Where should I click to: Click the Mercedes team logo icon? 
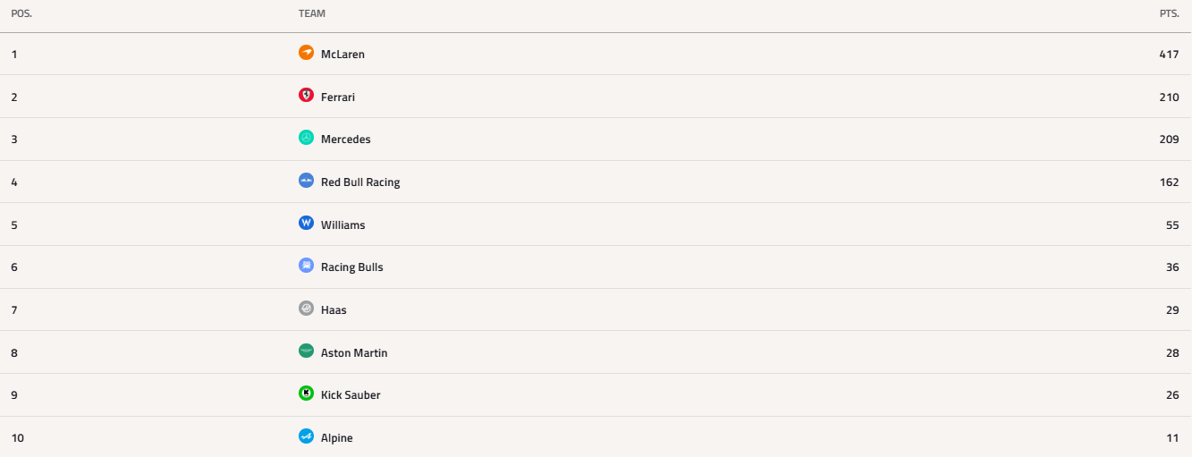[306, 138]
